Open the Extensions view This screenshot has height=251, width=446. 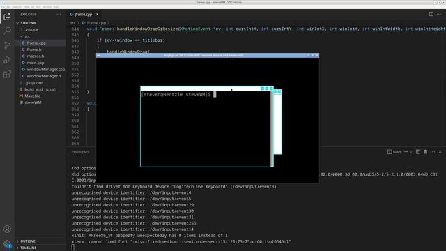tap(7, 75)
